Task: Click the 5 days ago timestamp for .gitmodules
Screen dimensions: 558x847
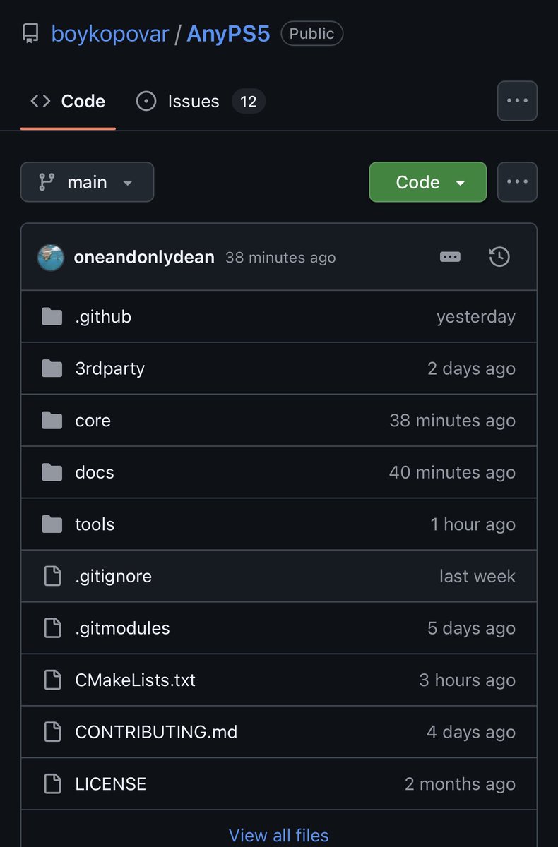Action: [471, 628]
